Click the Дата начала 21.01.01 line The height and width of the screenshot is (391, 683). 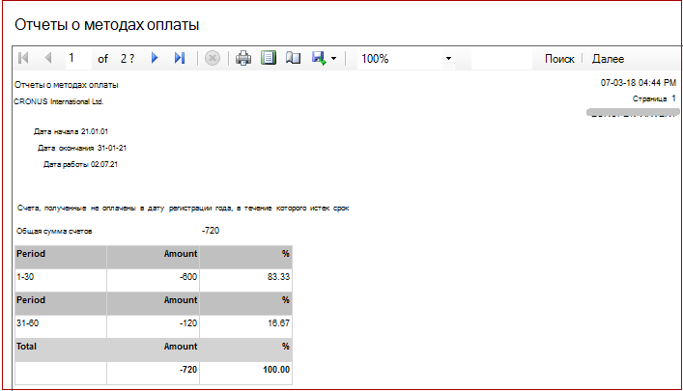(x=71, y=131)
